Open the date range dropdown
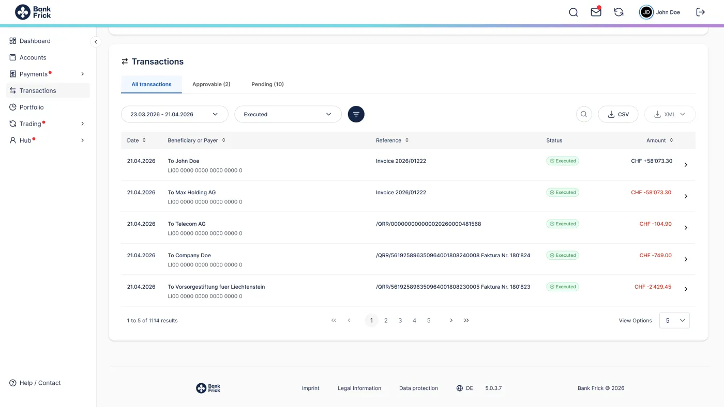Image resolution: width=724 pixels, height=407 pixels. pos(174,114)
